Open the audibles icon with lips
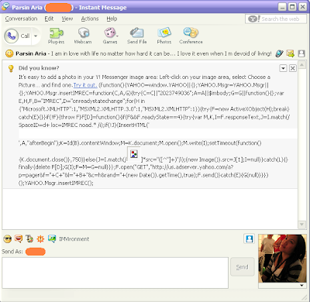Image resolution: width=310 pixels, height=302 pixels. click(x=19, y=239)
